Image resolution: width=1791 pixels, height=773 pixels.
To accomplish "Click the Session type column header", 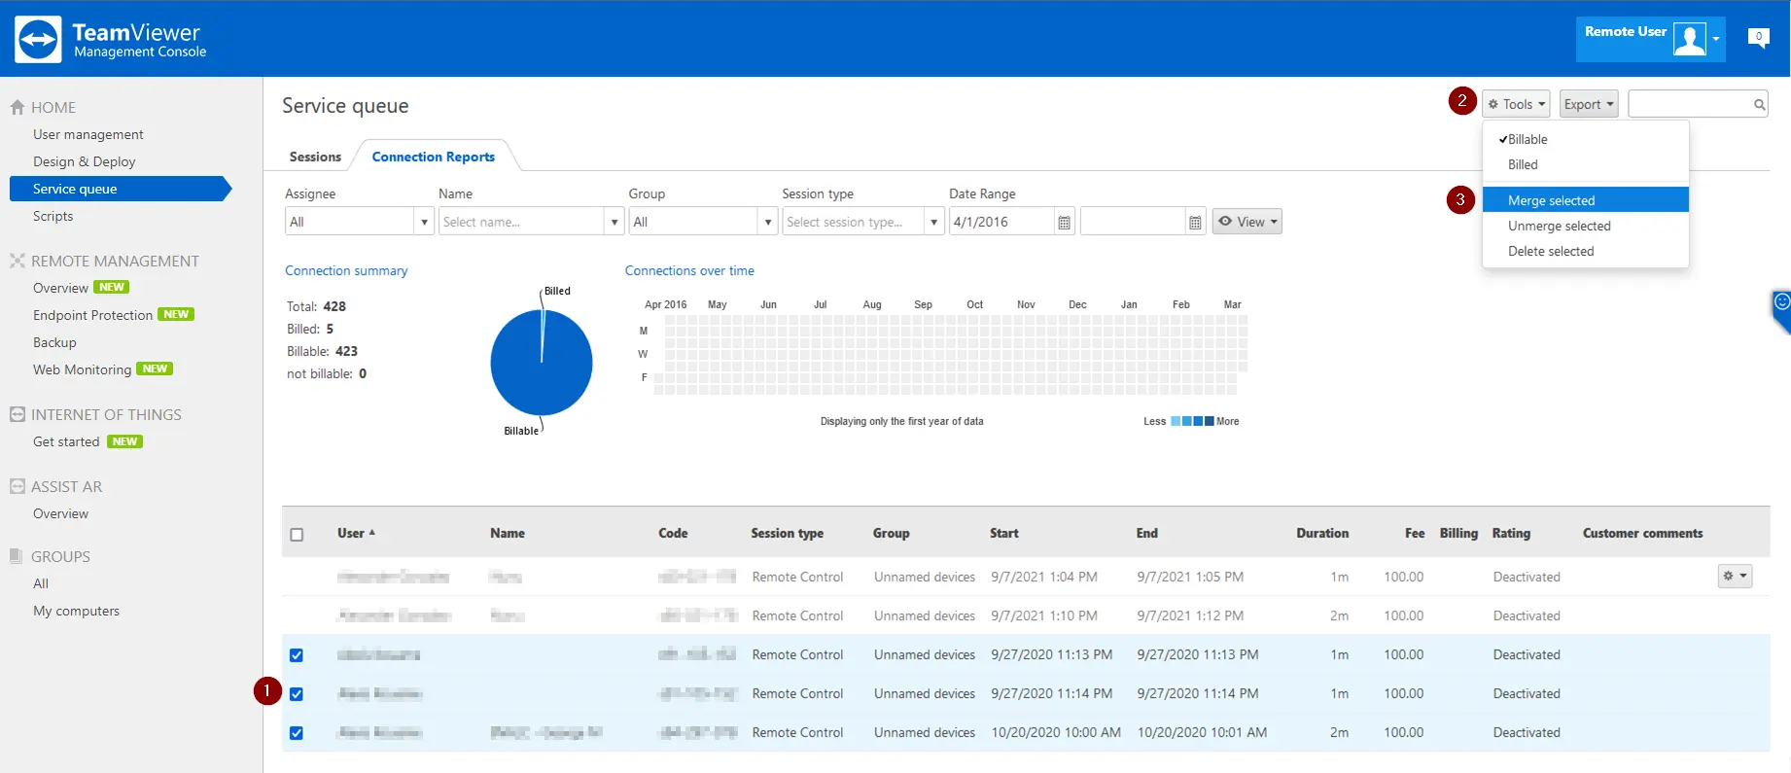I will coord(787,533).
